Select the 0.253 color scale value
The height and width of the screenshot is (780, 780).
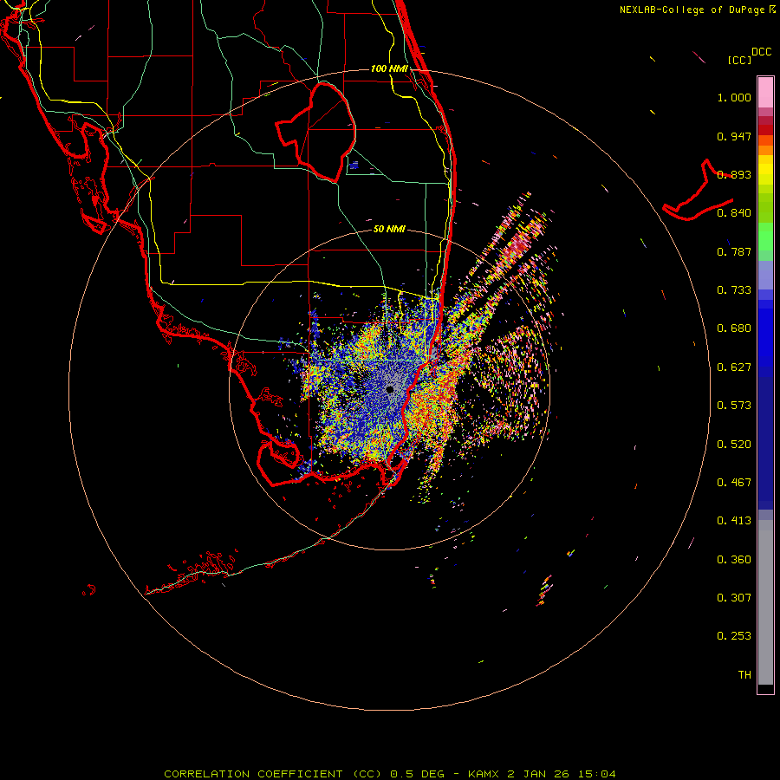coord(734,636)
